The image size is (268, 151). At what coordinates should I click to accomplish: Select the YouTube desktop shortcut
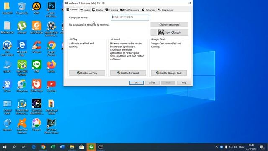[51, 86]
